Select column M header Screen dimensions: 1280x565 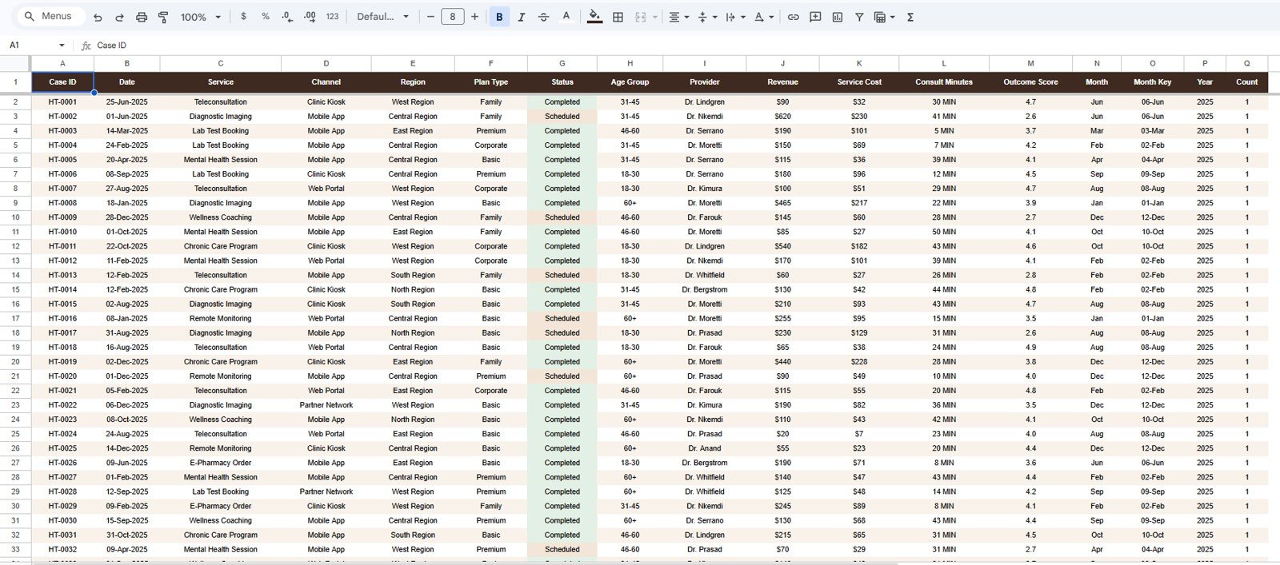[x=1030, y=63]
